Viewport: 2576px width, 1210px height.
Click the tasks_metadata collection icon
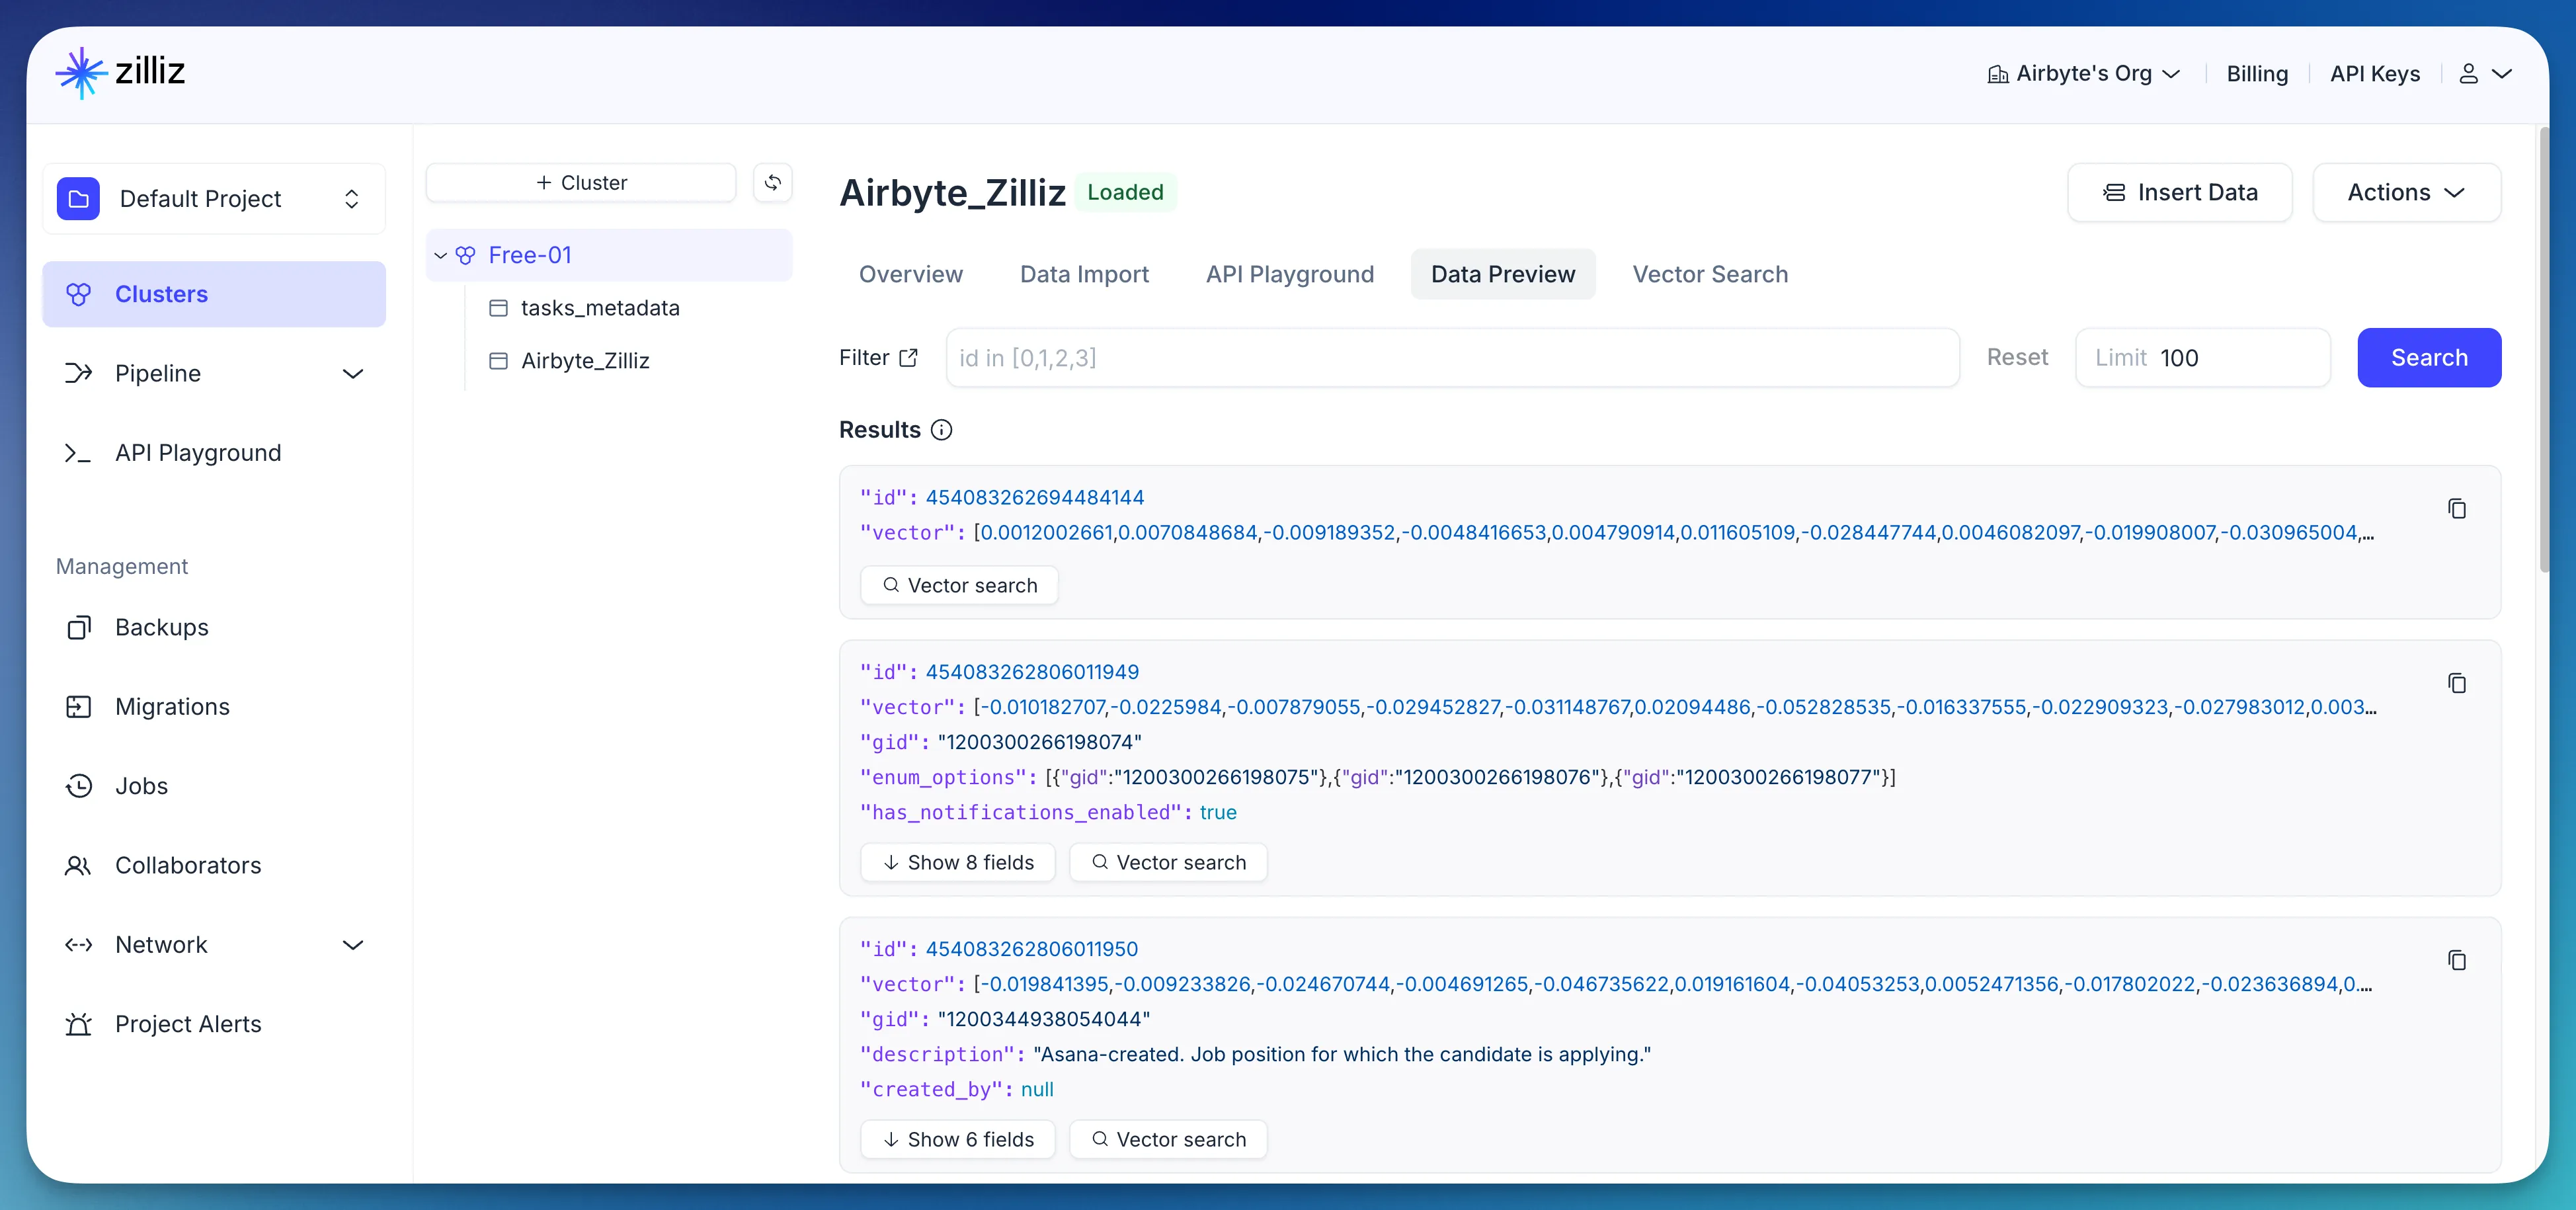498,308
